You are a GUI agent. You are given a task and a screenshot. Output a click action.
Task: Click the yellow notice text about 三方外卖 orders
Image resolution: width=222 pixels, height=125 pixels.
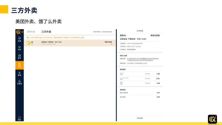coord(57,37)
